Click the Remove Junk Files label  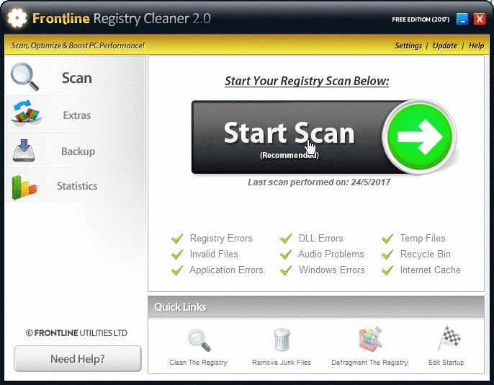tap(282, 363)
